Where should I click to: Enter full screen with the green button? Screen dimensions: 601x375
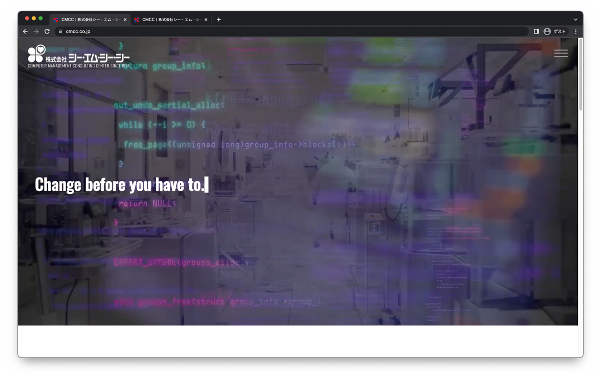pos(41,18)
